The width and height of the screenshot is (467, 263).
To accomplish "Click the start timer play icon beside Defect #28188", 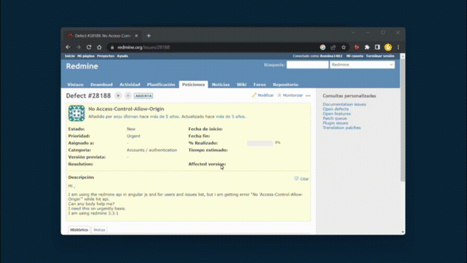I will [x=119, y=96].
